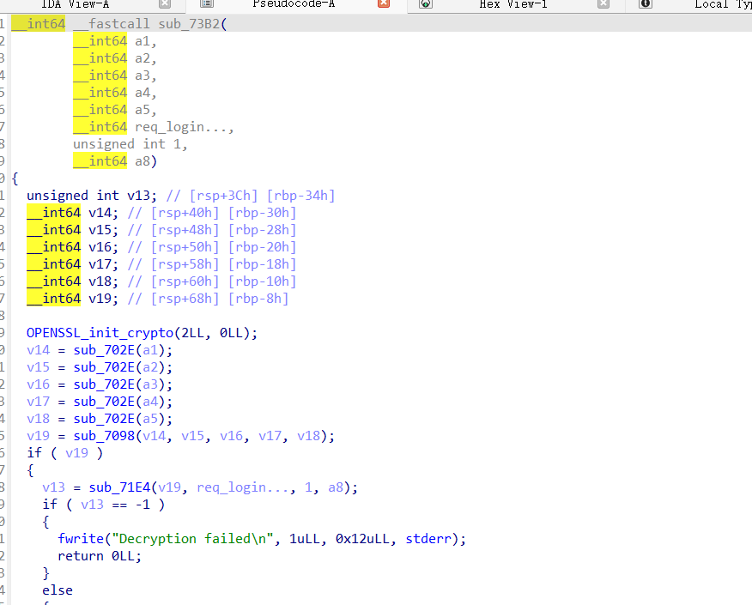
Task: Switch to the Local Types tab
Action: [x=723, y=3]
